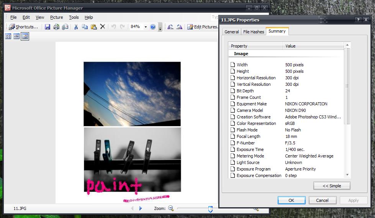Click the Value column header
This screenshot has height=218, width=375.
click(313, 46)
